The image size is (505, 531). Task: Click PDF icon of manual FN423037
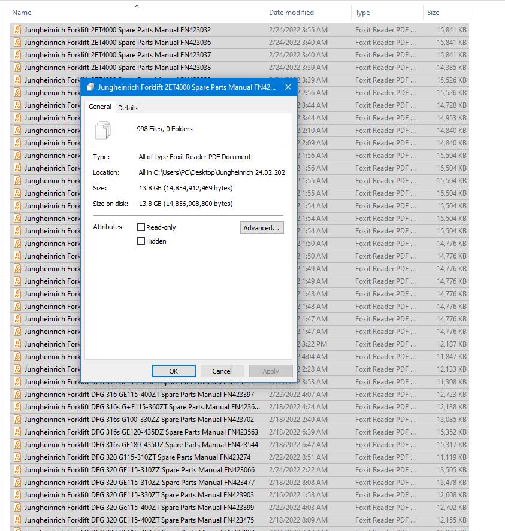coord(17,55)
